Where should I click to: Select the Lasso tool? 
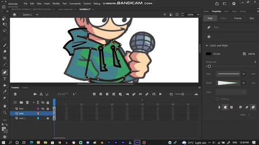[x=5, y=31]
